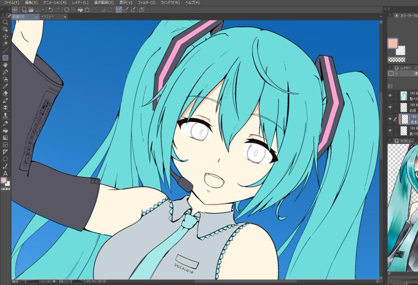Click the arrow at end of canvas tabs
Image resolution: width=418 pixels, height=285 pixels.
point(381,17)
